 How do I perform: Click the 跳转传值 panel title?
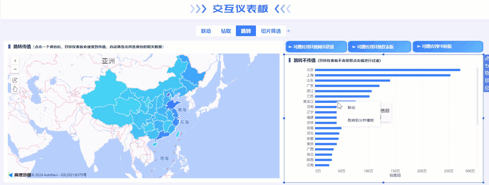click(x=22, y=47)
